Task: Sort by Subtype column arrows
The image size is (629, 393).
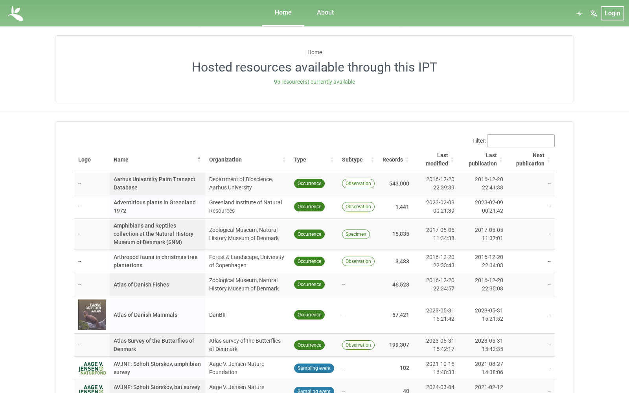Action: [372, 160]
